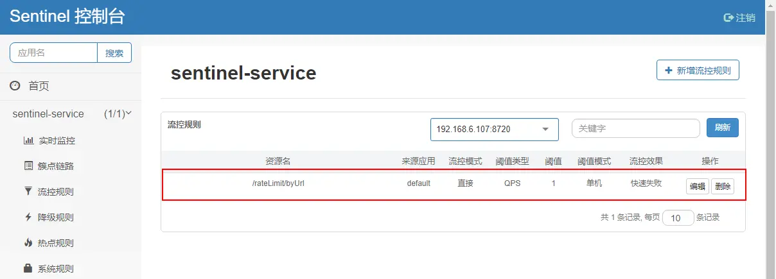Click the funnel icon for 流控规则

pos(28,191)
